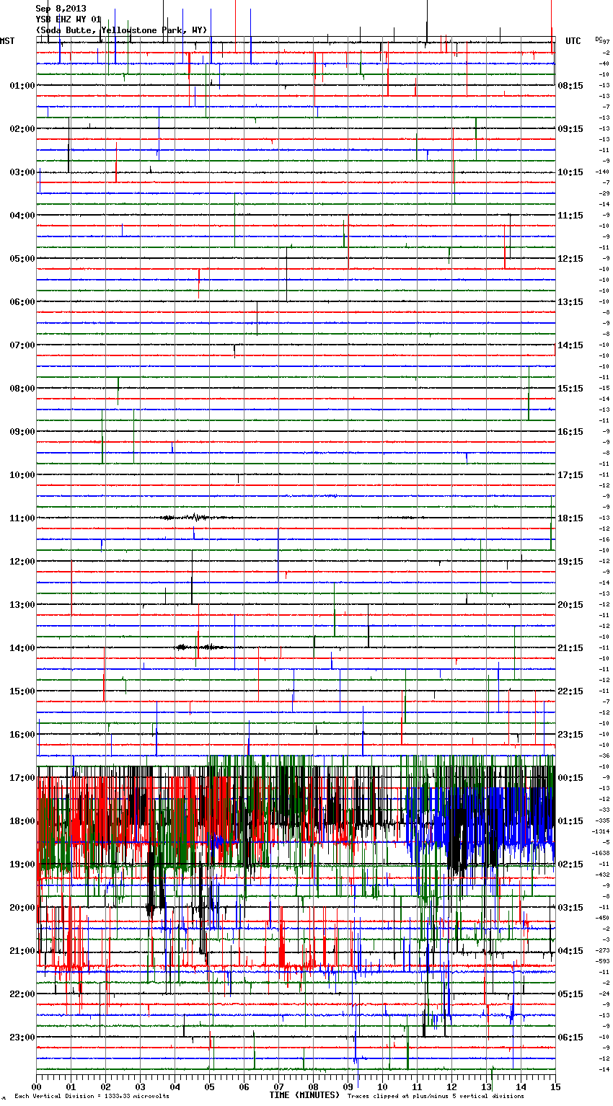Select the 09:15 UTC time label
Image resolution: width=613 pixels, height=1106 pixels.
coord(570,129)
